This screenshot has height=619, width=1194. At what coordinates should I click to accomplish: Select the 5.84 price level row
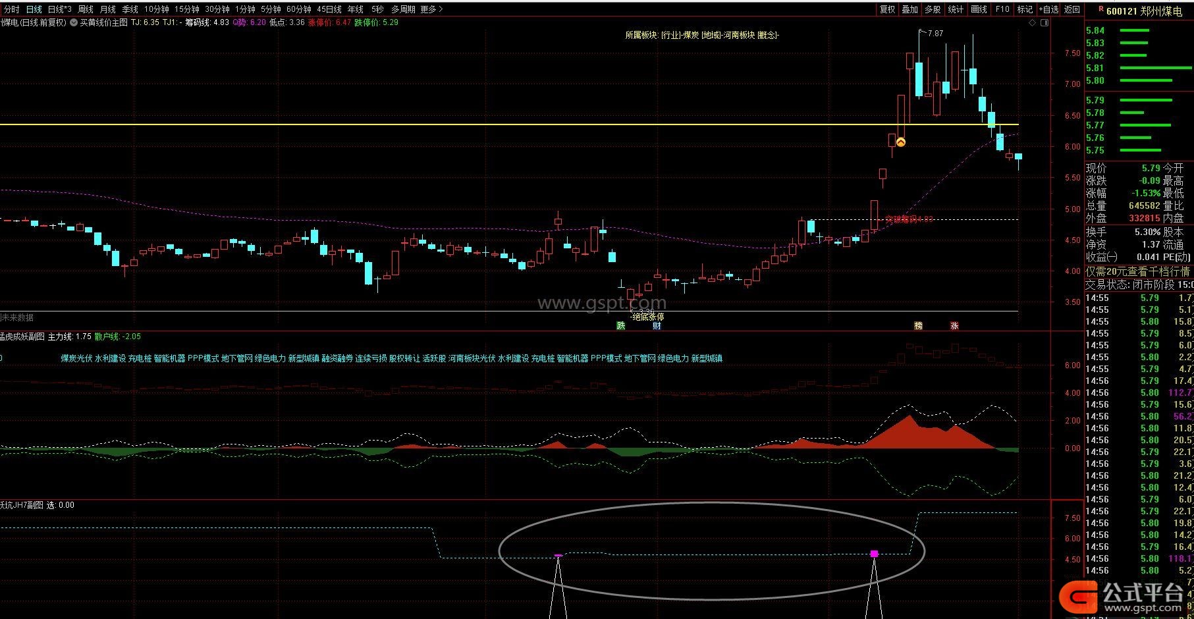coord(1139,30)
